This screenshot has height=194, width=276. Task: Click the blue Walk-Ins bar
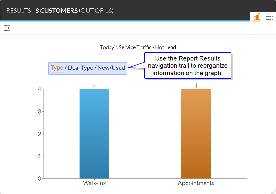pyautogui.click(x=94, y=134)
